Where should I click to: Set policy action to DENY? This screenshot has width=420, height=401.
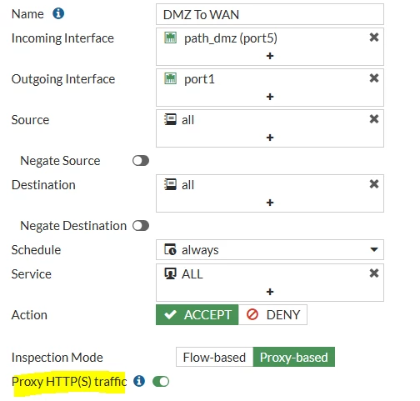(x=272, y=315)
